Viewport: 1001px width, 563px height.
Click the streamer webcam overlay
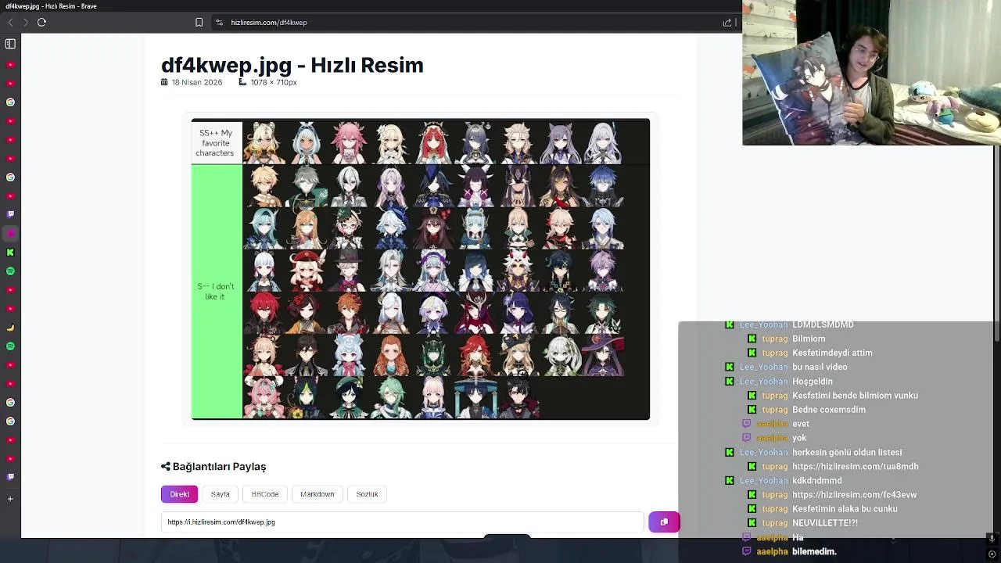pos(871,73)
